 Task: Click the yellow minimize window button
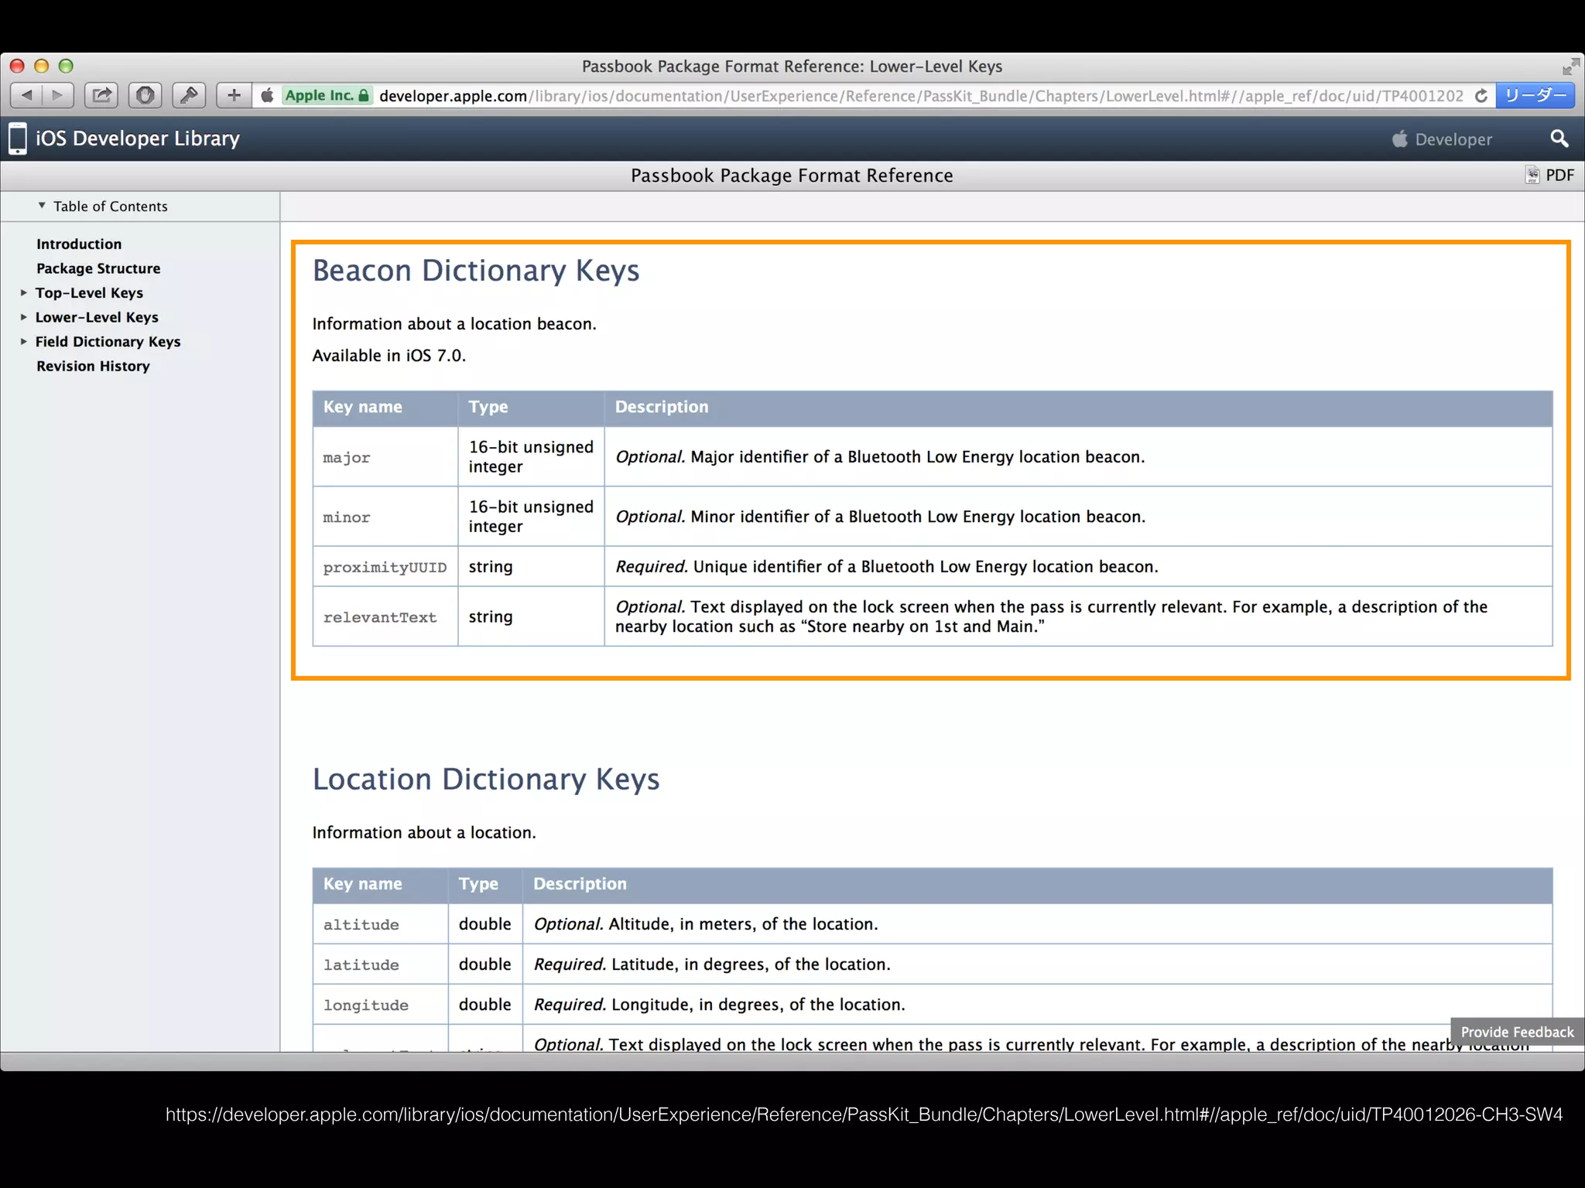click(x=42, y=67)
